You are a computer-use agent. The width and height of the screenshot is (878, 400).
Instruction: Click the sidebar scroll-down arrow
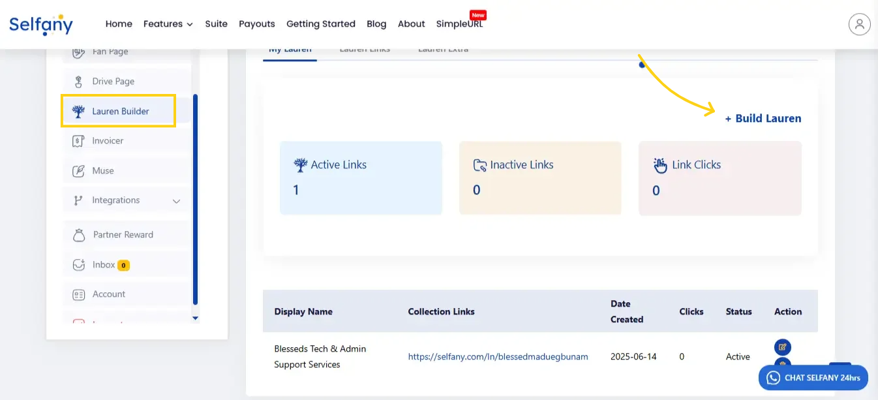tap(195, 318)
